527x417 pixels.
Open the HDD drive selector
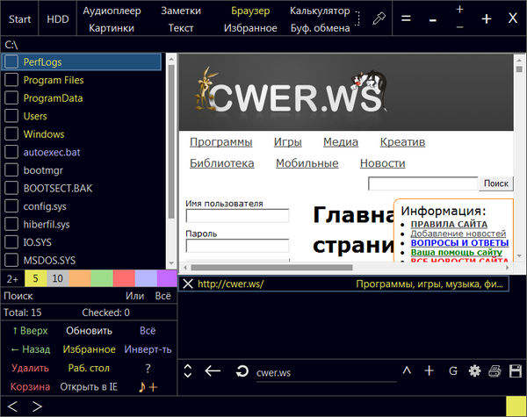coord(58,18)
